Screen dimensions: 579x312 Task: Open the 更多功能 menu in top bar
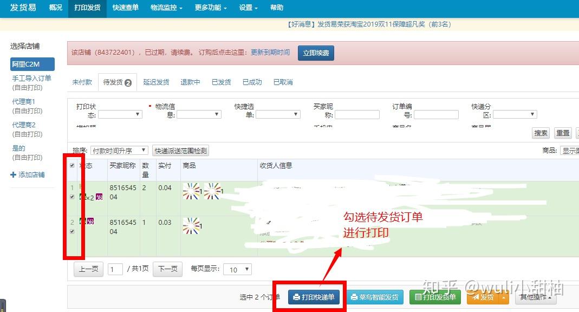(x=211, y=8)
